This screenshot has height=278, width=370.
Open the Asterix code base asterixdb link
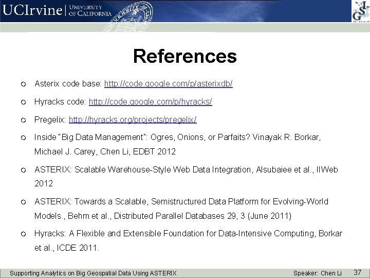pyautogui.click(x=168, y=84)
